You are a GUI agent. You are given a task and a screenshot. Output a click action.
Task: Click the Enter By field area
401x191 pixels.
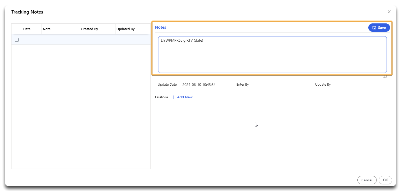click(x=243, y=84)
